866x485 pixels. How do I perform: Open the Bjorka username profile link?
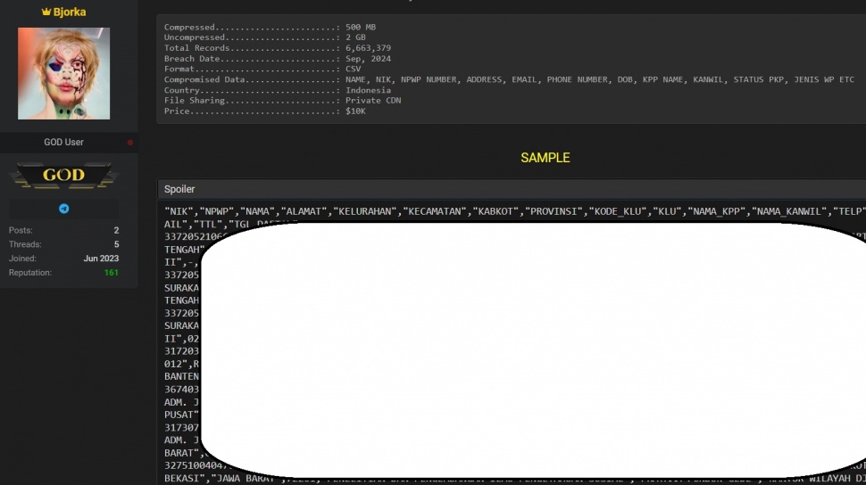(70, 12)
